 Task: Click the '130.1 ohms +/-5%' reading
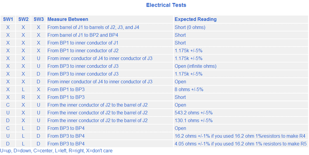[x=194, y=121]
